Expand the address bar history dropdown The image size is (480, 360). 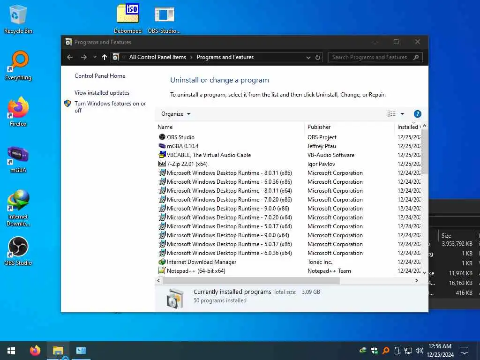[308, 57]
